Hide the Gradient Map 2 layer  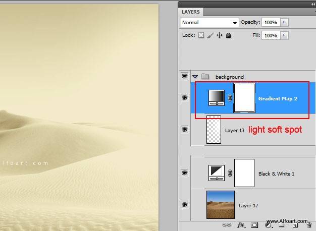click(x=184, y=98)
